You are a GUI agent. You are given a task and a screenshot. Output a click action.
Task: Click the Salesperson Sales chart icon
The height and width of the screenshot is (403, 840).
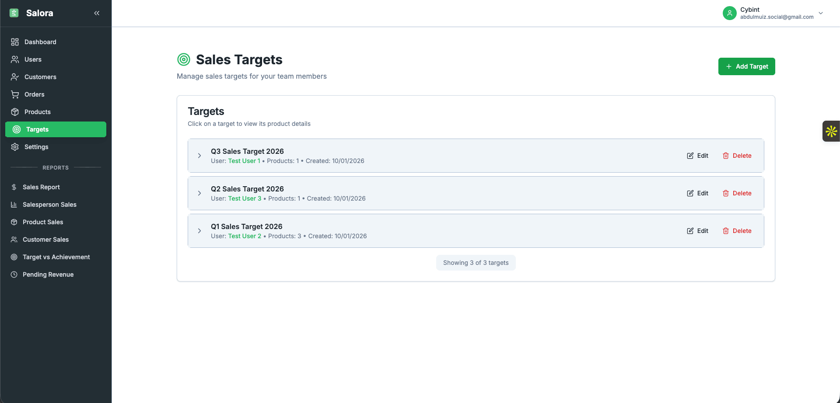pyautogui.click(x=14, y=205)
